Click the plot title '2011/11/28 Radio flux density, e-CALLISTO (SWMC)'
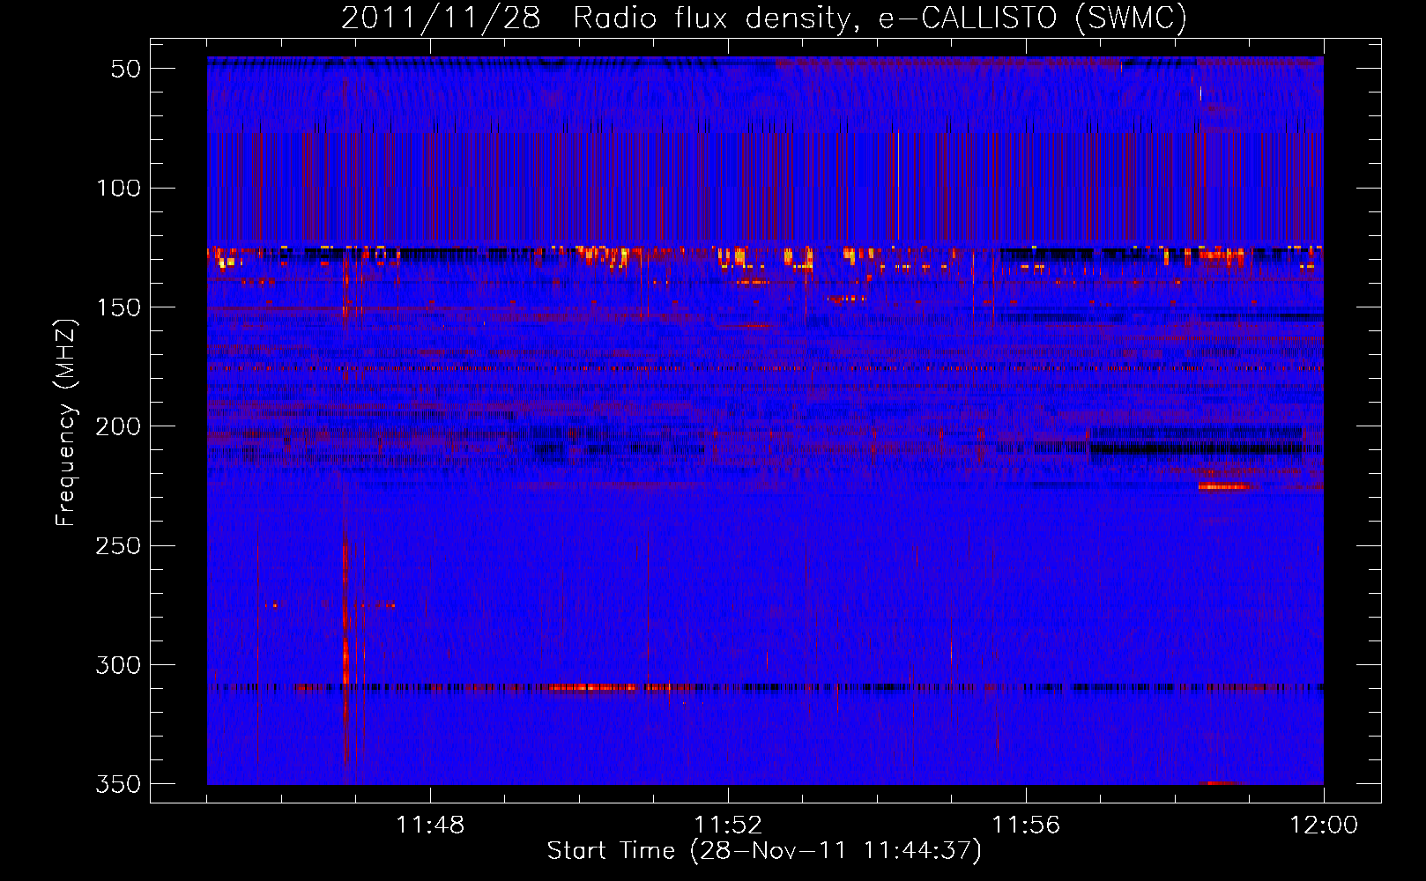Screen dimensions: 1426x881 tap(764, 18)
